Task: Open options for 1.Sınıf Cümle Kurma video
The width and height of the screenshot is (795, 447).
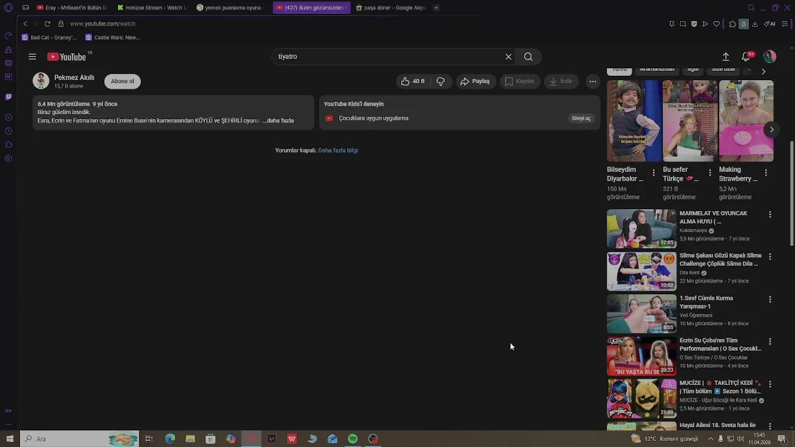Action: click(770, 299)
